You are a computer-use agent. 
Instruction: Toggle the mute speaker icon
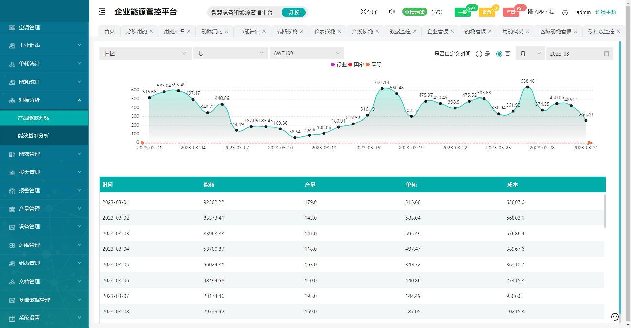[x=392, y=12]
